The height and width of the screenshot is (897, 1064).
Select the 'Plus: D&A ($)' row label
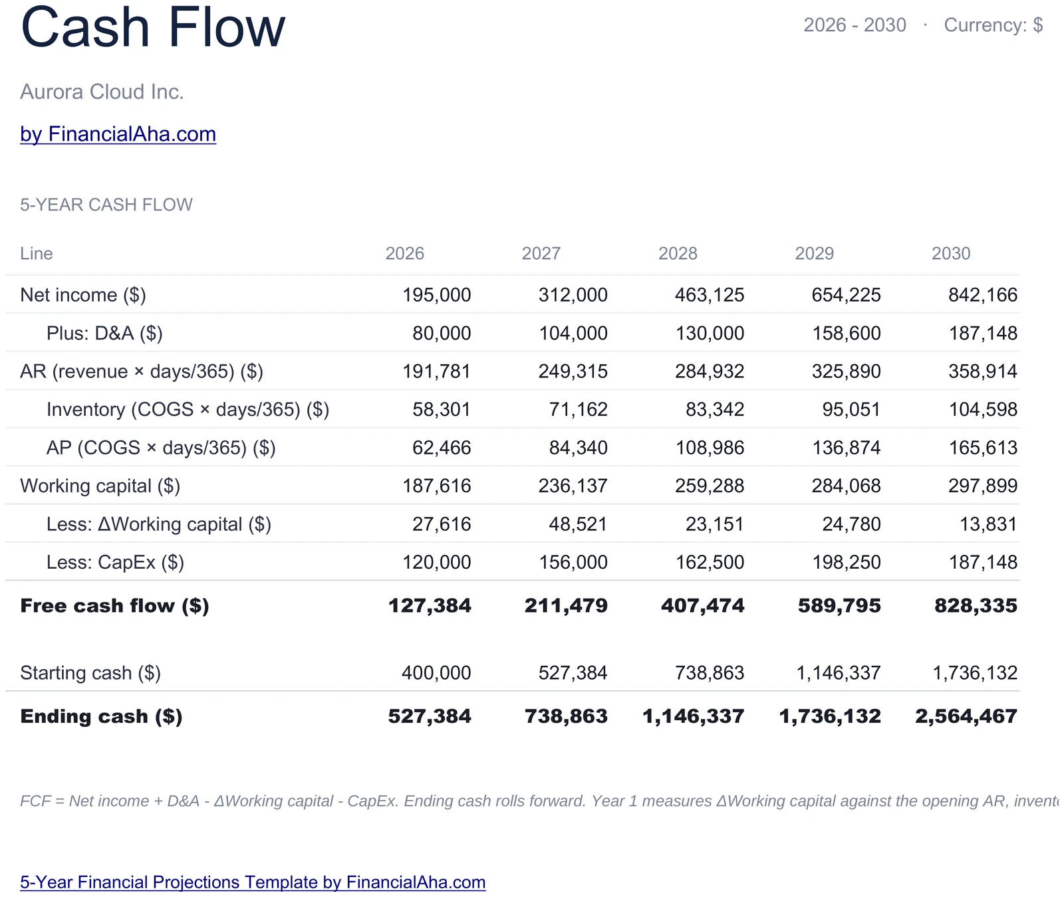coord(104,333)
